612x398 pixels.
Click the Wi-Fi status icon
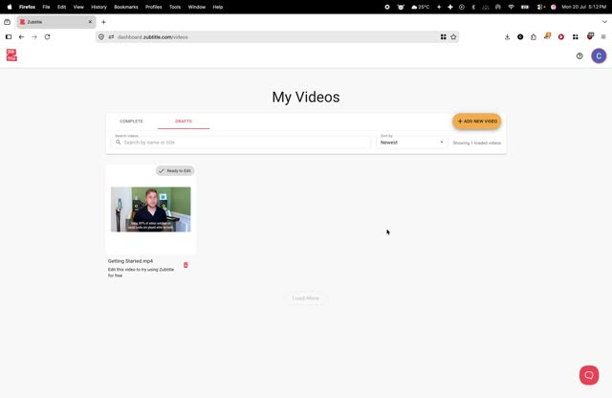point(511,7)
